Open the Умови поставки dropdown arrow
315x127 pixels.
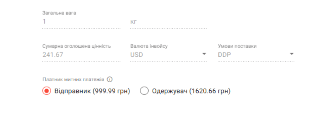tap(292, 54)
